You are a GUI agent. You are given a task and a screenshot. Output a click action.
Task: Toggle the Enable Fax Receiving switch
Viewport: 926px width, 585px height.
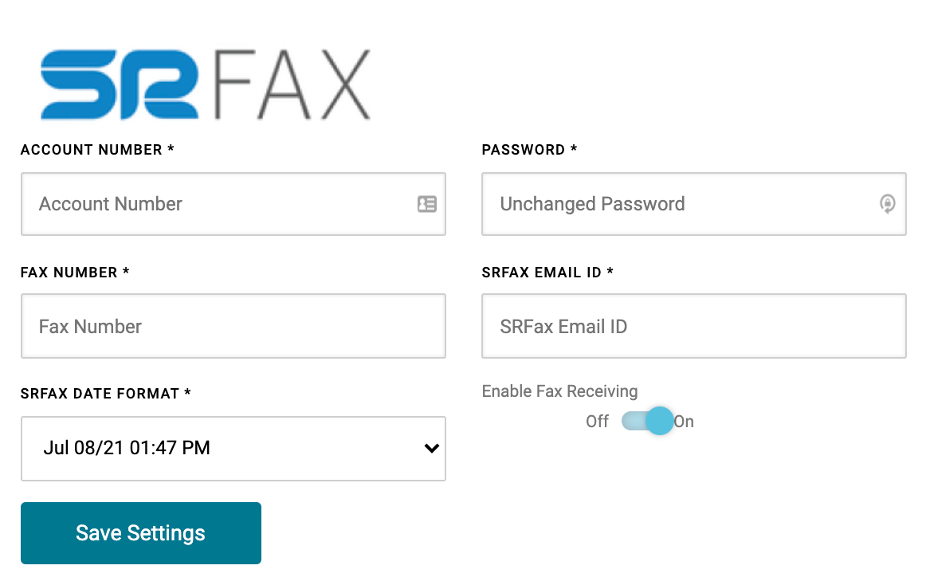(x=647, y=422)
